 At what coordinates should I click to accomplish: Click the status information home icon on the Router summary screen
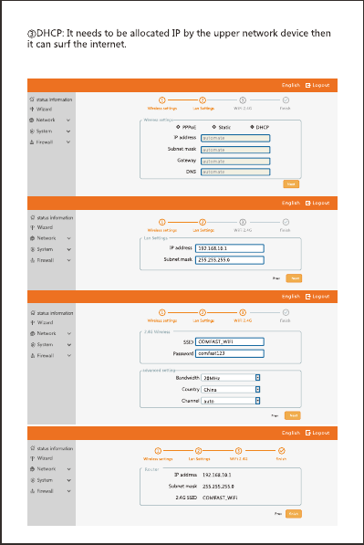tap(33, 448)
